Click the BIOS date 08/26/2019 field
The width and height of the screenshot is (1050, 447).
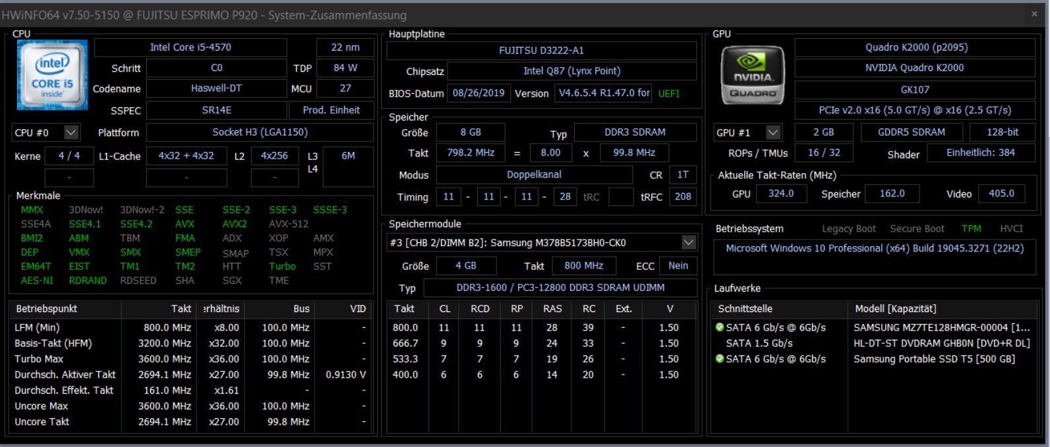pos(478,93)
